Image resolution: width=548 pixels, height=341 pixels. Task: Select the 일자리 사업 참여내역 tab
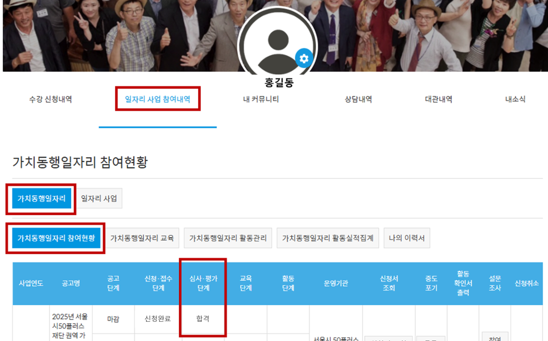(157, 99)
